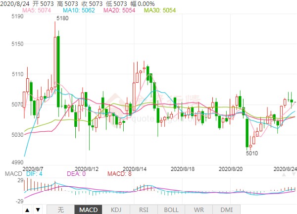
Task: Click the DIF: 4 value label
Action: (34, 173)
